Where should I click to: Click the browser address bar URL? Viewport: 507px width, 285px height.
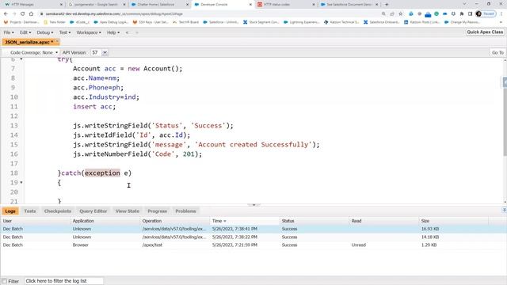tap(114, 14)
